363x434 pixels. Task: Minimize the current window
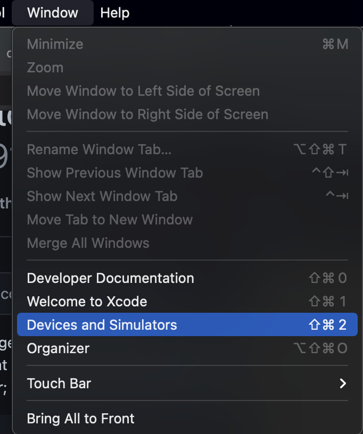(x=55, y=44)
